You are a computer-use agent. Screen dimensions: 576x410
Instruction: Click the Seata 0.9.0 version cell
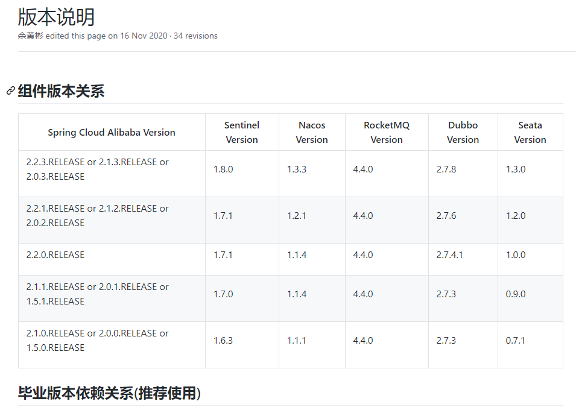coord(516,294)
